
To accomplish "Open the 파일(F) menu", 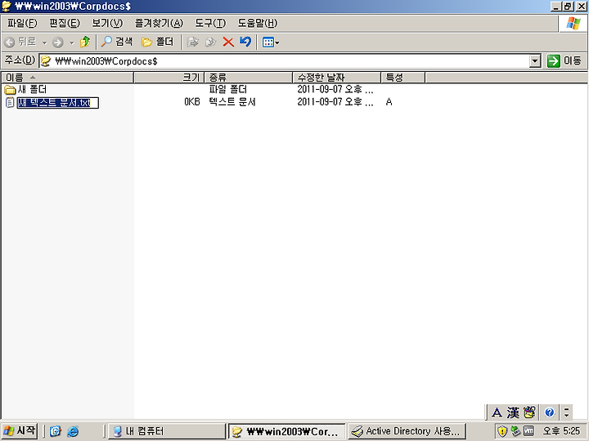I will (x=22, y=23).
